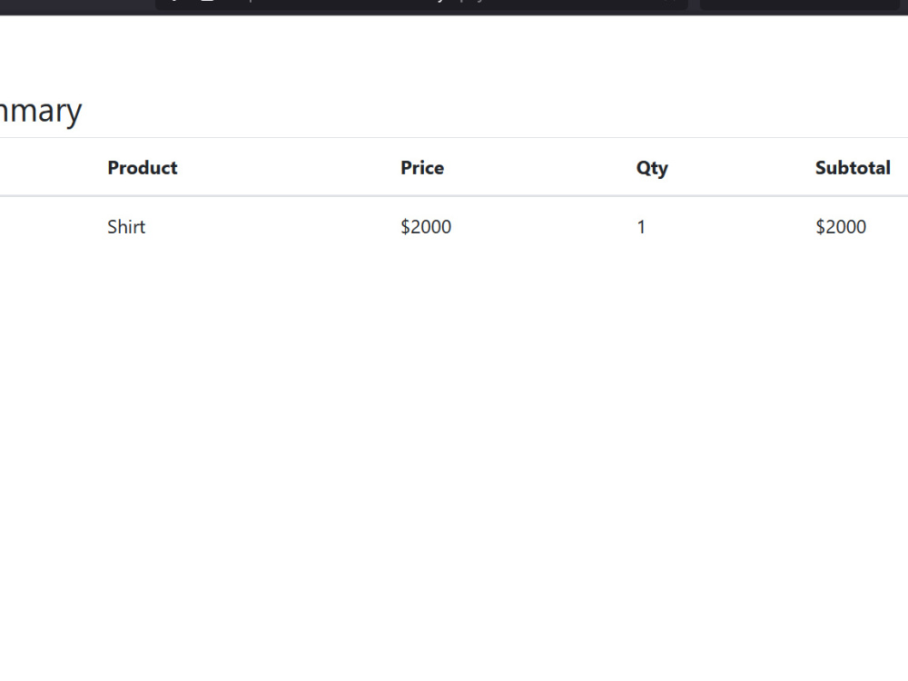Select the Shirt product name
Viewport: 908px width, 681px height.
(126, 226)
